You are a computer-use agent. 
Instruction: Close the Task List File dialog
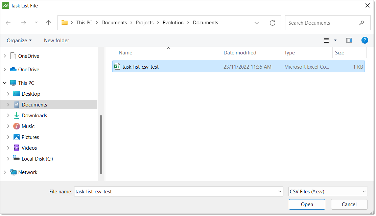click(x=367, y=5)
